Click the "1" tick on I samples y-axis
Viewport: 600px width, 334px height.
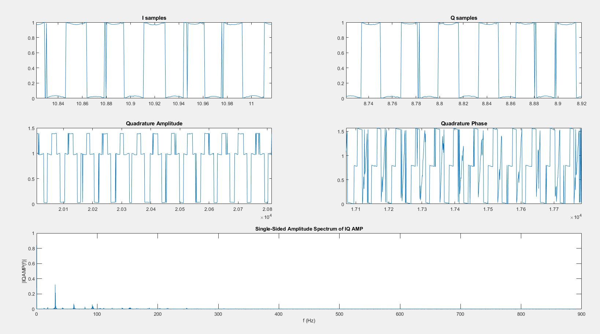(32, 23)
